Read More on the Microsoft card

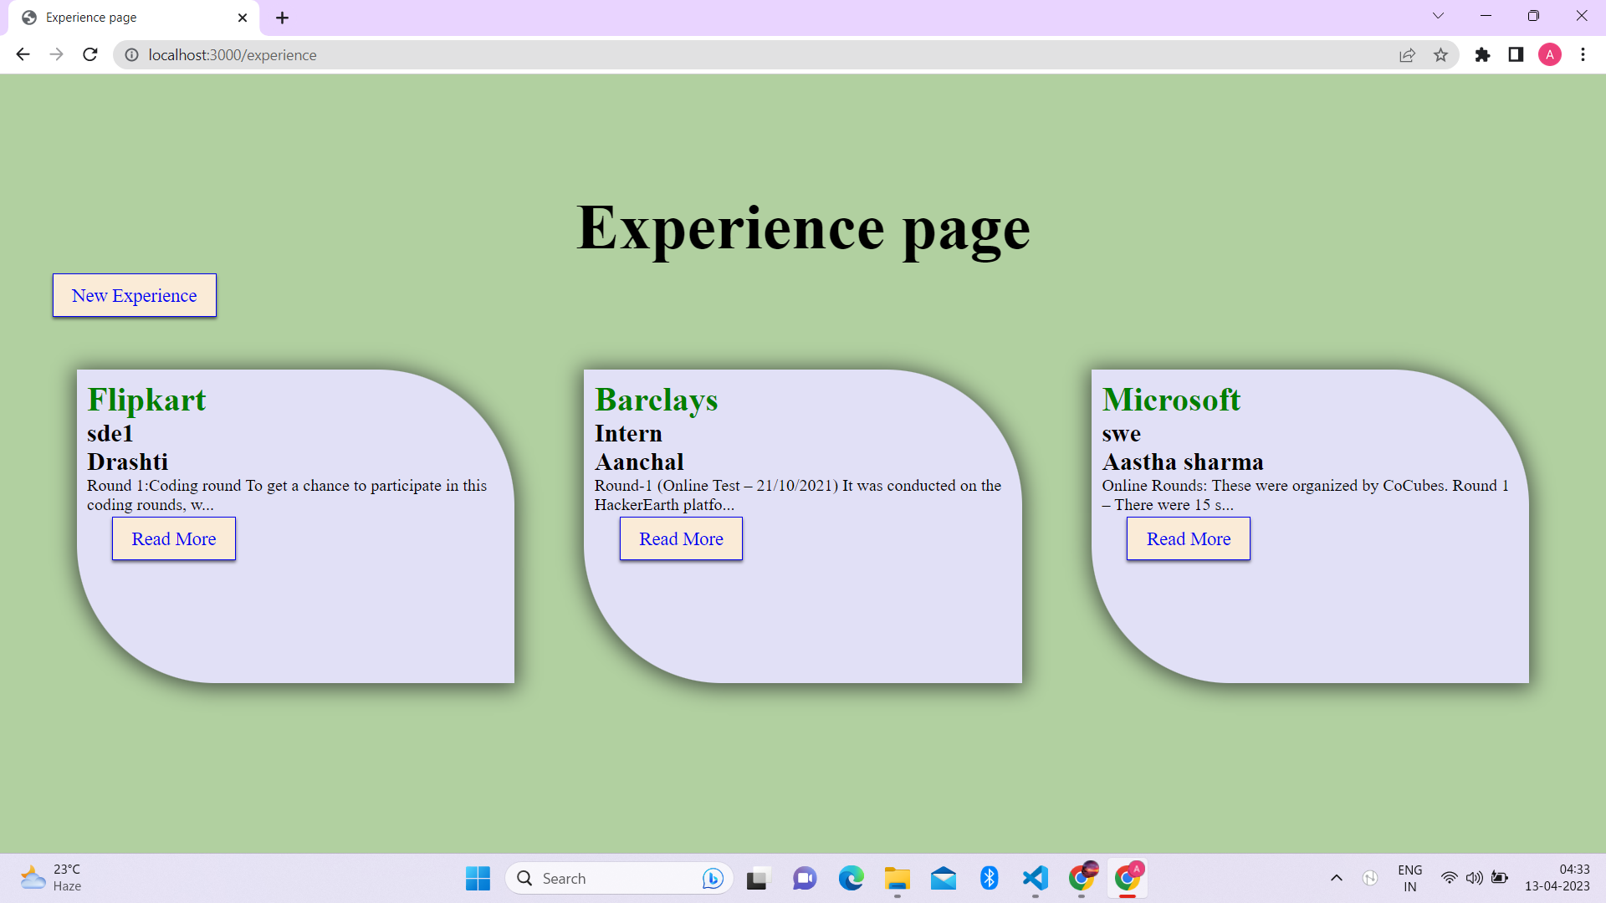point(1188,538)
